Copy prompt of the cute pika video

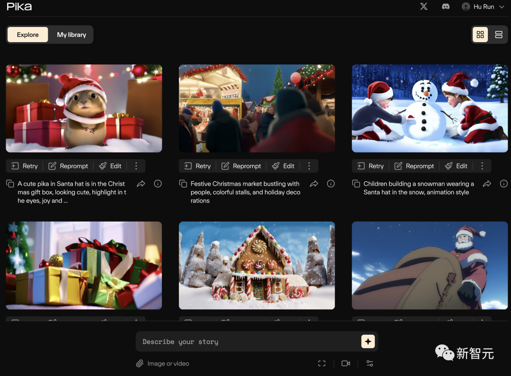(10, 184)
